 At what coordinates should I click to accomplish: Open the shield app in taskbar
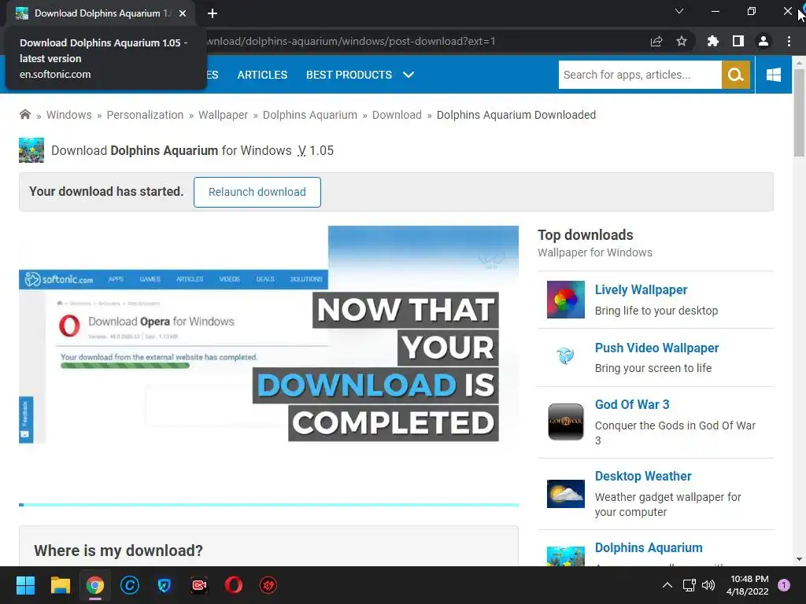[x=165, y=585]
